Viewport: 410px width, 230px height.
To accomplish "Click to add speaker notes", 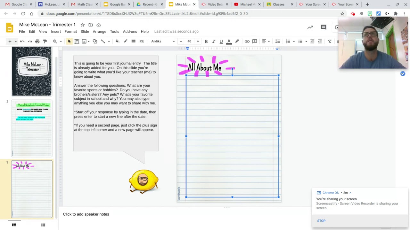I will (86, 214).
